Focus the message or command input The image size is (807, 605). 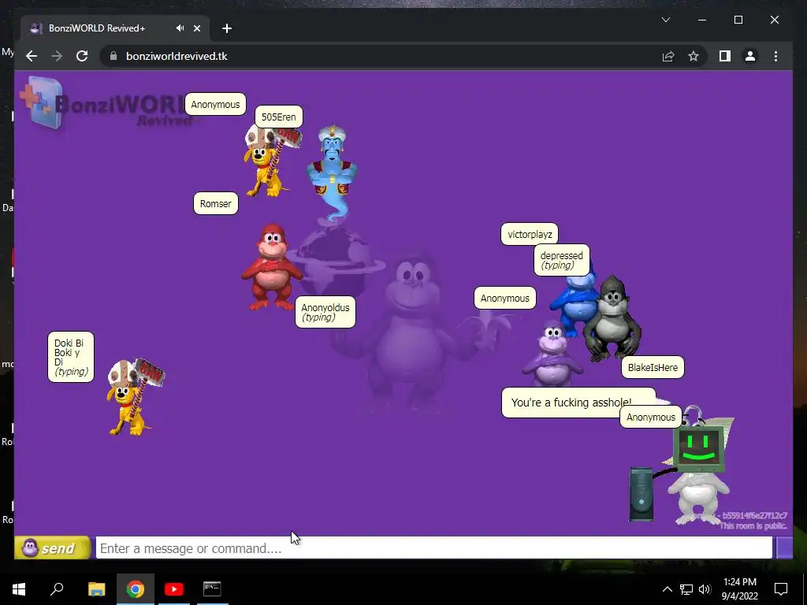pos(434,548)
